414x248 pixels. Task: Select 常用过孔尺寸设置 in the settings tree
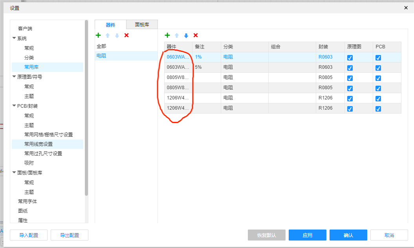43,154
